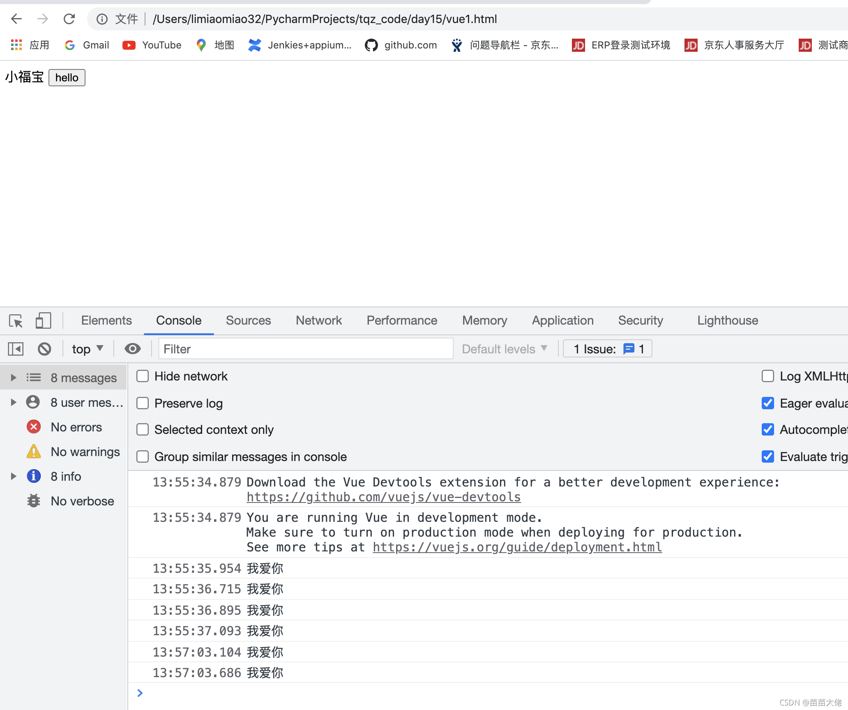Switch to the Sources tab

pyautogui.click(x=248, y=320)
